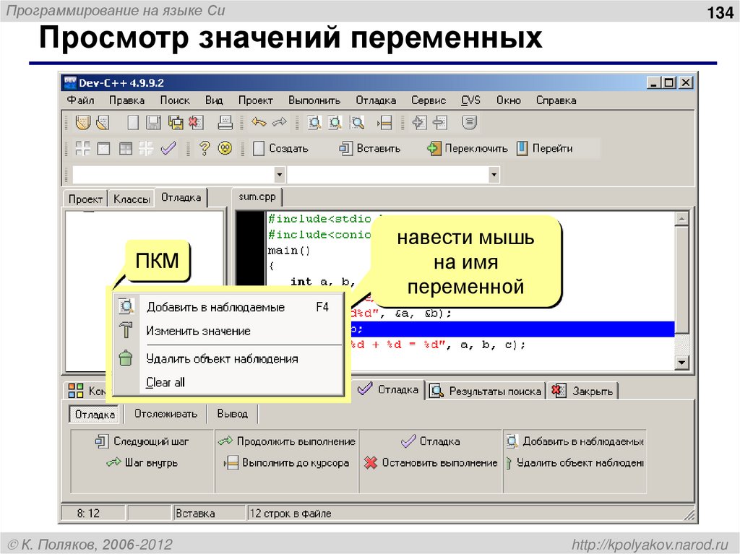Screen dimensions: 740x554
Task: Click the editor scrollbar up arrow
Action: [x=682, y=218]
